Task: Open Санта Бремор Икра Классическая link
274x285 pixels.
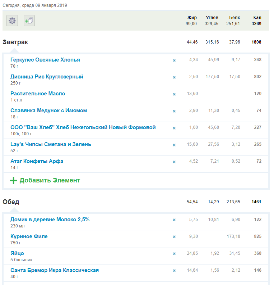Action: (x=55, y=270)
